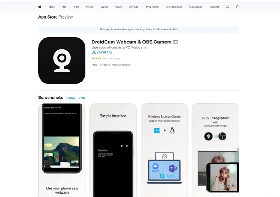Click DroidCam round icon in OBS Integration
Screen dimensions: 280x197
(x=208, y=136)
